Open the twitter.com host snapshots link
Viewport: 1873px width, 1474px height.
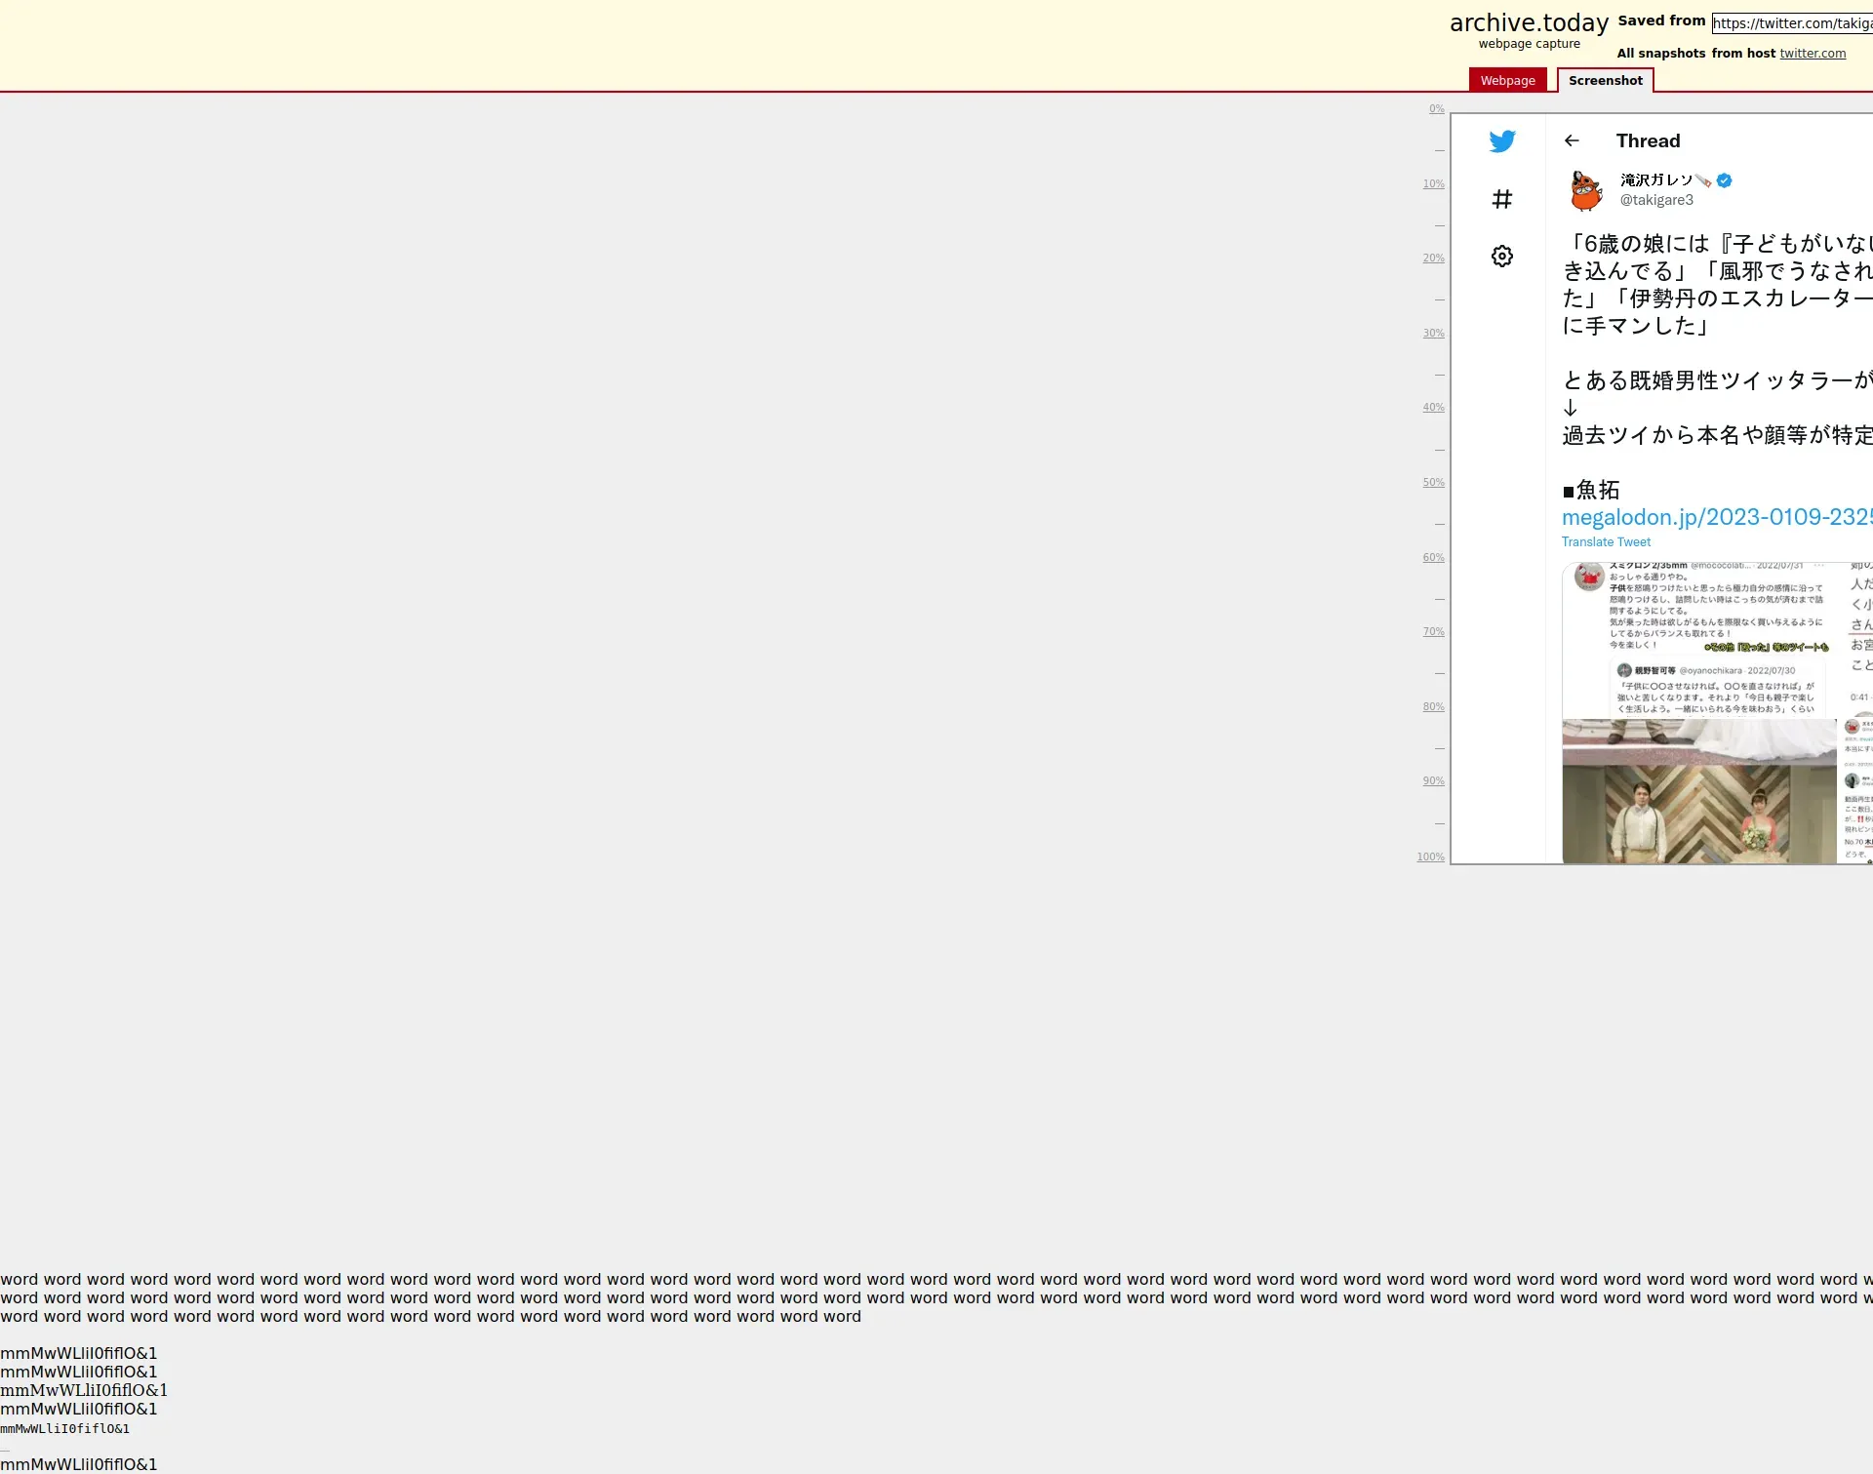click(x=1812, y=54)
